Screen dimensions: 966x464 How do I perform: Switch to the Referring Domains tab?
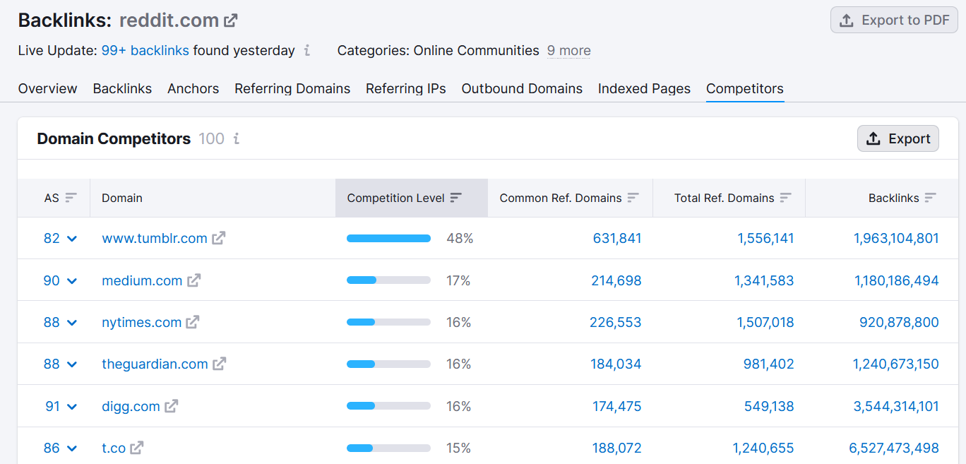coord(292,88)
